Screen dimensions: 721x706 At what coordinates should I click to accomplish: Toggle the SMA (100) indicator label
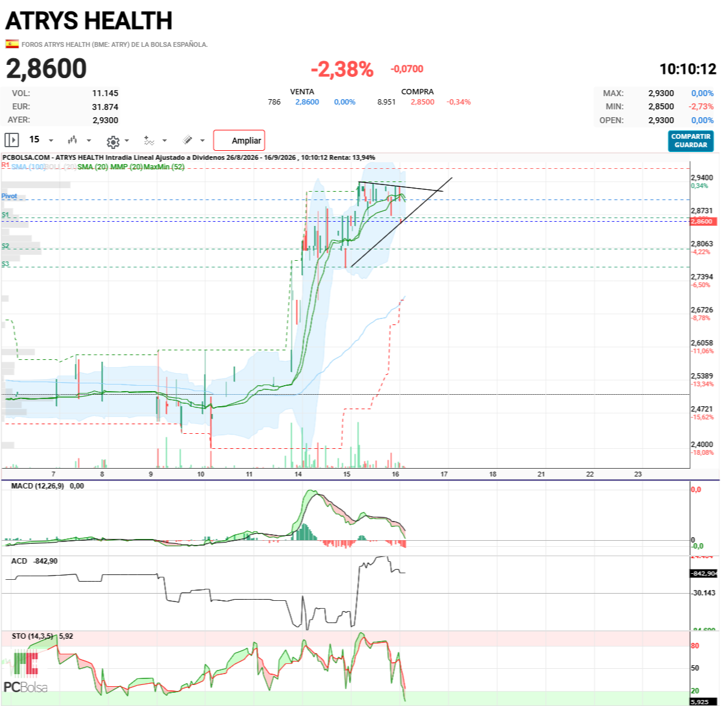tap(28, 166)
